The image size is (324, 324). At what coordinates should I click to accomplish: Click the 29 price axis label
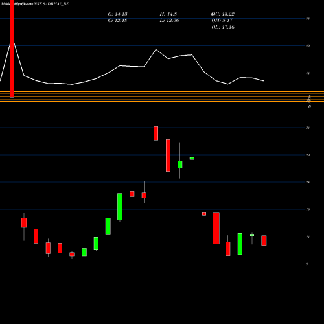(x=308, y=155)
